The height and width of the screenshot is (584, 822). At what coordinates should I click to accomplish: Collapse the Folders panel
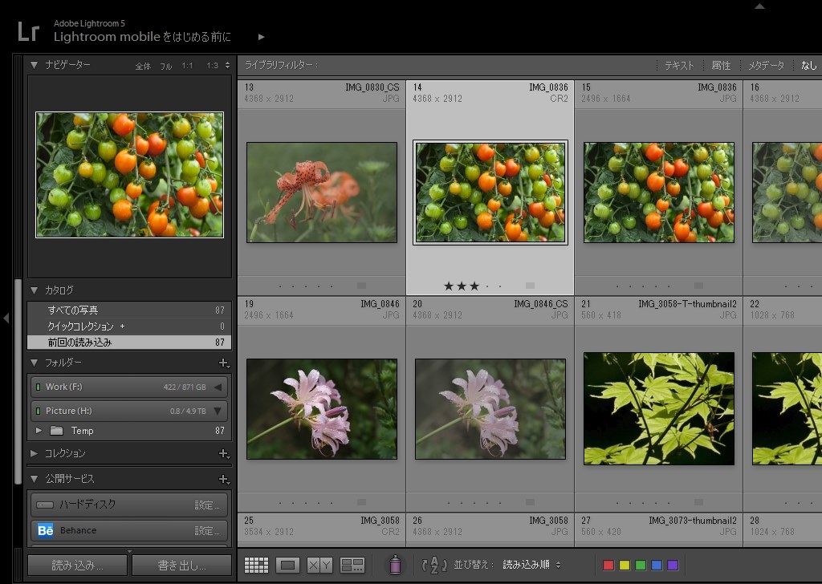click(34, 363)
